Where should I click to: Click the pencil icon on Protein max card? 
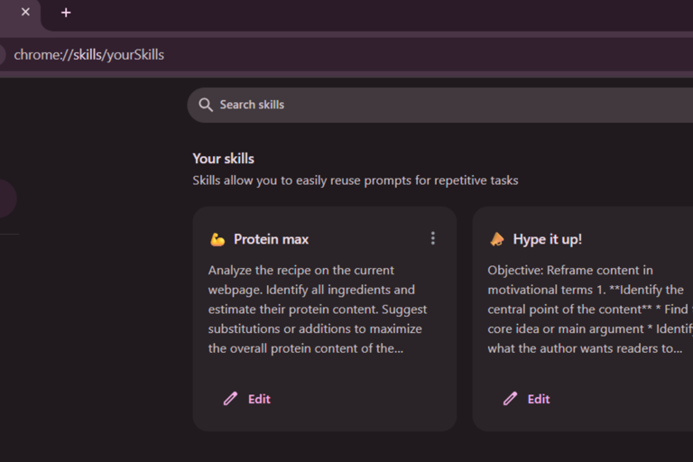(x=230, y=399)
